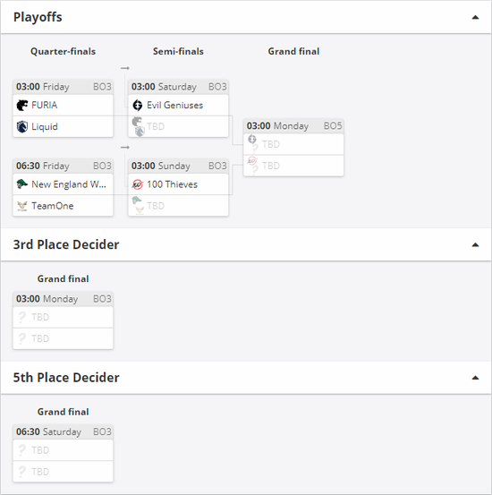Open the TeamOne team link
Screen dimensions: 492x495
click(x=53, y=206)
